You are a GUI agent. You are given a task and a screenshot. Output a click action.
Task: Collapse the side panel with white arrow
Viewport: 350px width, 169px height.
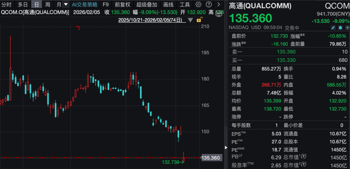[226, 148]
